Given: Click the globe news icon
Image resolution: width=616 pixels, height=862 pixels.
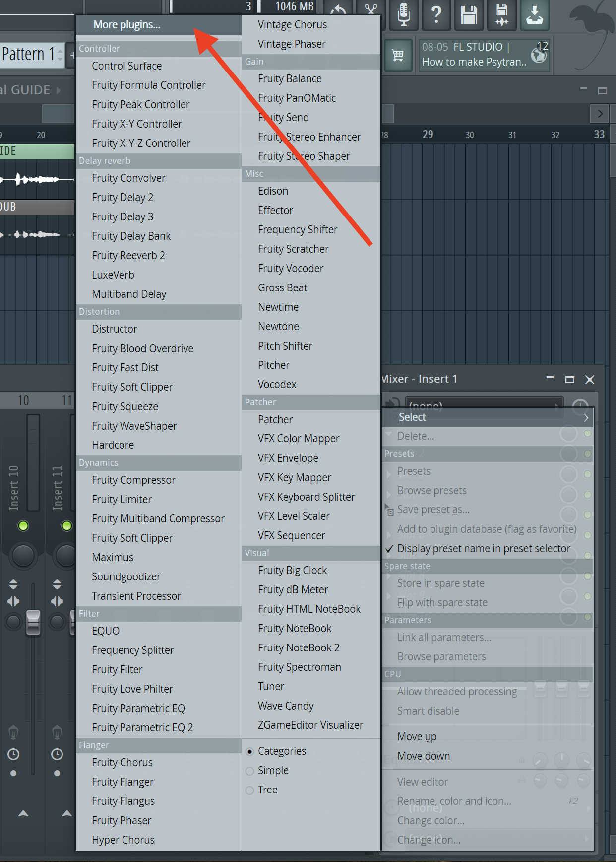Looking at the screenshot, I should click(x=539, y=55).
